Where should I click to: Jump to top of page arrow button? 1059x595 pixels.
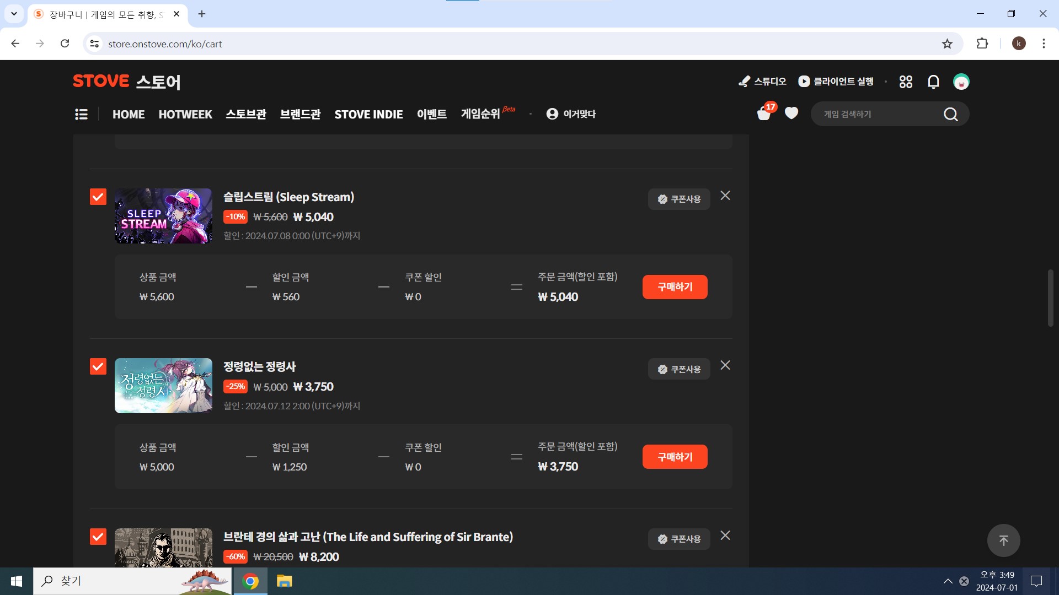(1003, 540)
